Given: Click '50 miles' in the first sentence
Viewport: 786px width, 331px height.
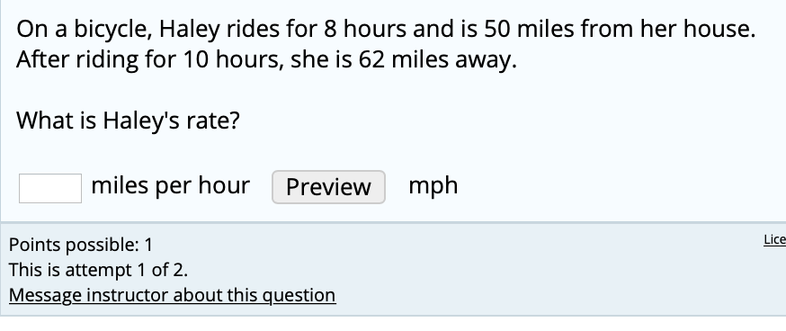Looking at the screenshot, I should click(529, 29).
